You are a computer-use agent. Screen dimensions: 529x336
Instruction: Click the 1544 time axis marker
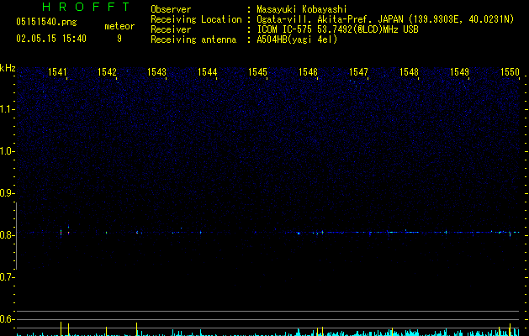tap(208, 72)
